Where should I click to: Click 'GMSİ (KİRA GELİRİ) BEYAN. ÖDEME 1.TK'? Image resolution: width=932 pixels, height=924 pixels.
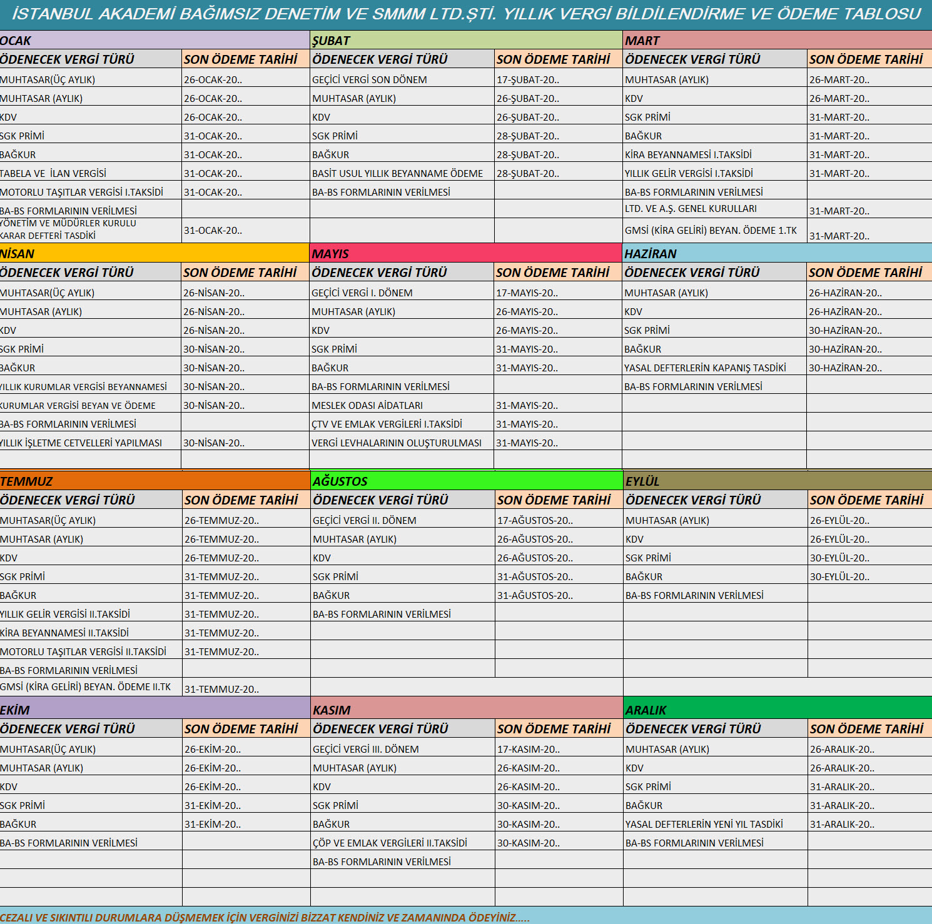pos(715,230)
